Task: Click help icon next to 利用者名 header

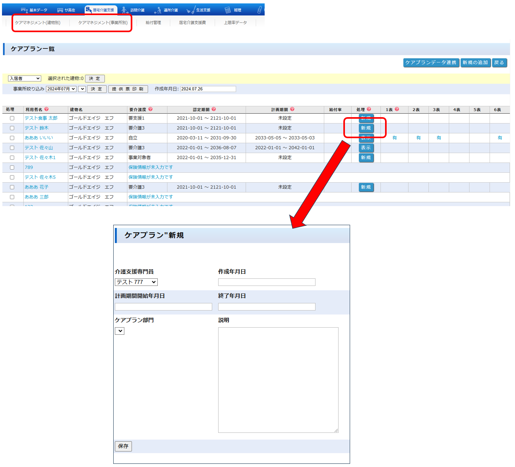Action: click(46, 109)
